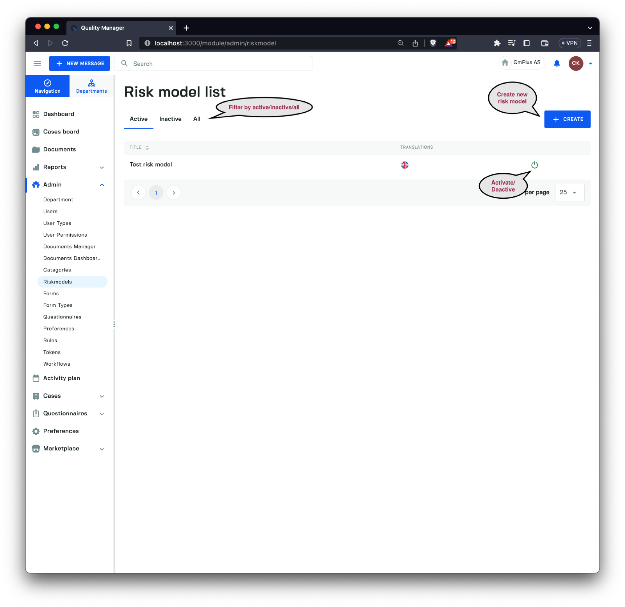625x607 pixels.
Task: Toggle power for Test risk model
Action: [534, 165]
